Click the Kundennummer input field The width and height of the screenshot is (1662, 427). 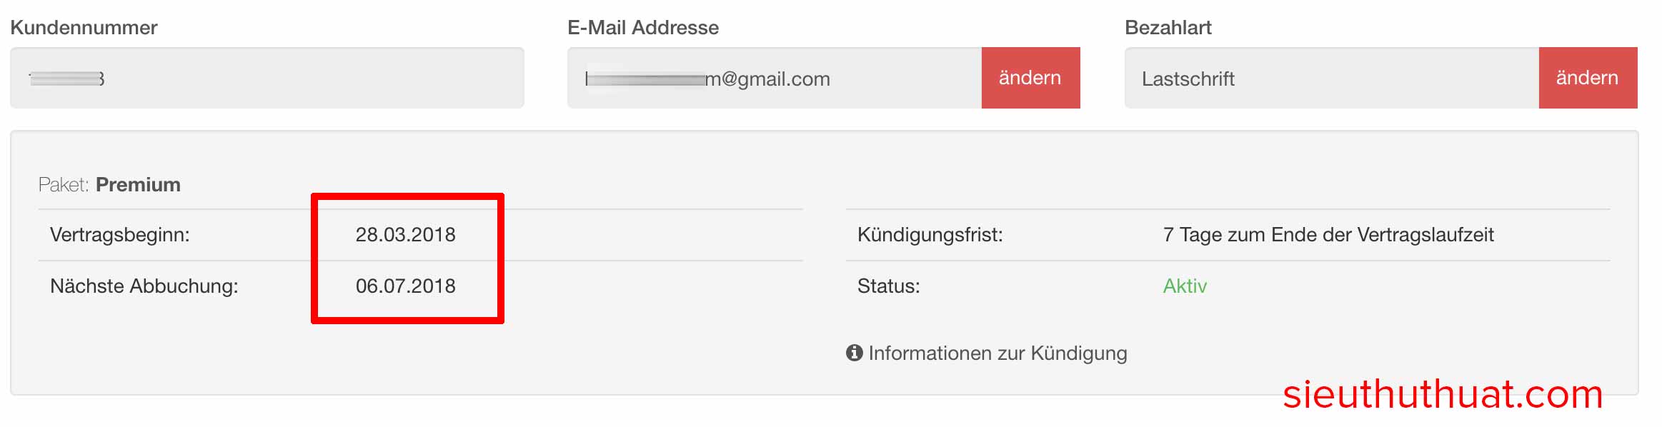click(x=267, y=78)
